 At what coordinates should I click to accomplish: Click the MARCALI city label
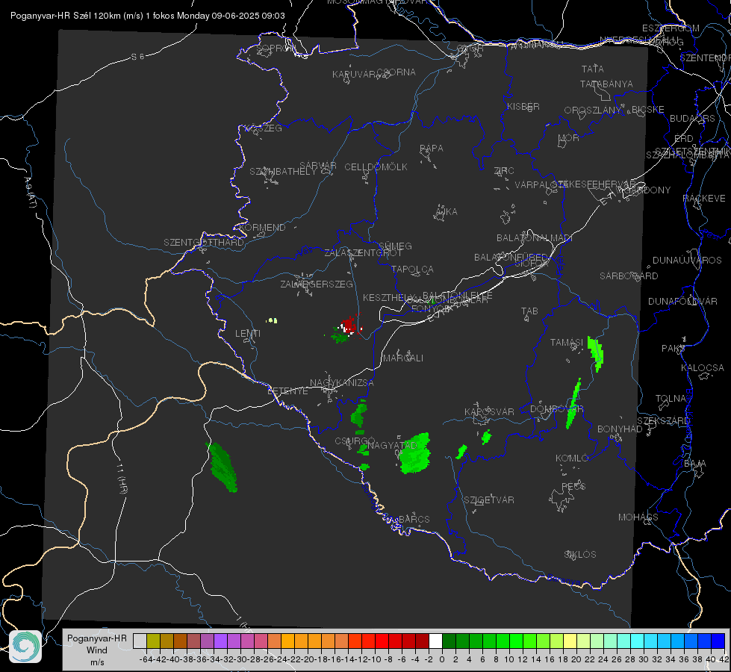point(403,358)
